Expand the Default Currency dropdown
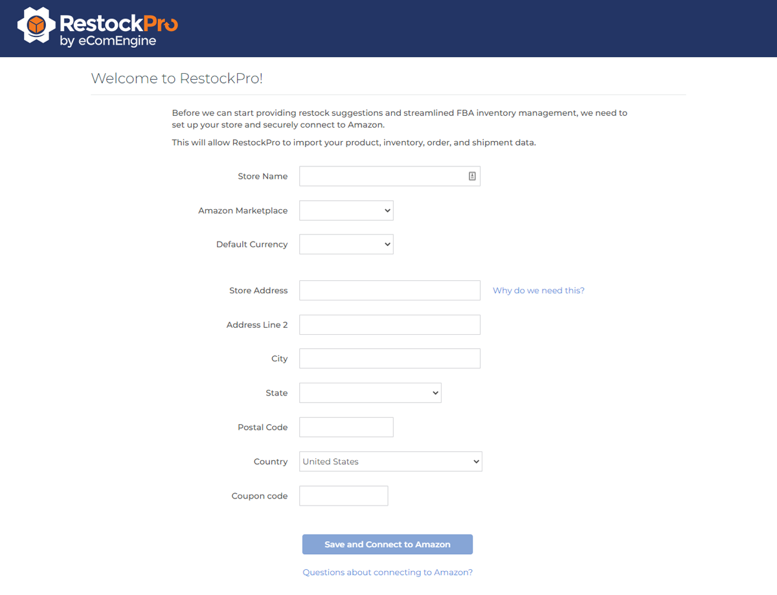This screenshot has width=777, height=595. click(x=346, y=244)
